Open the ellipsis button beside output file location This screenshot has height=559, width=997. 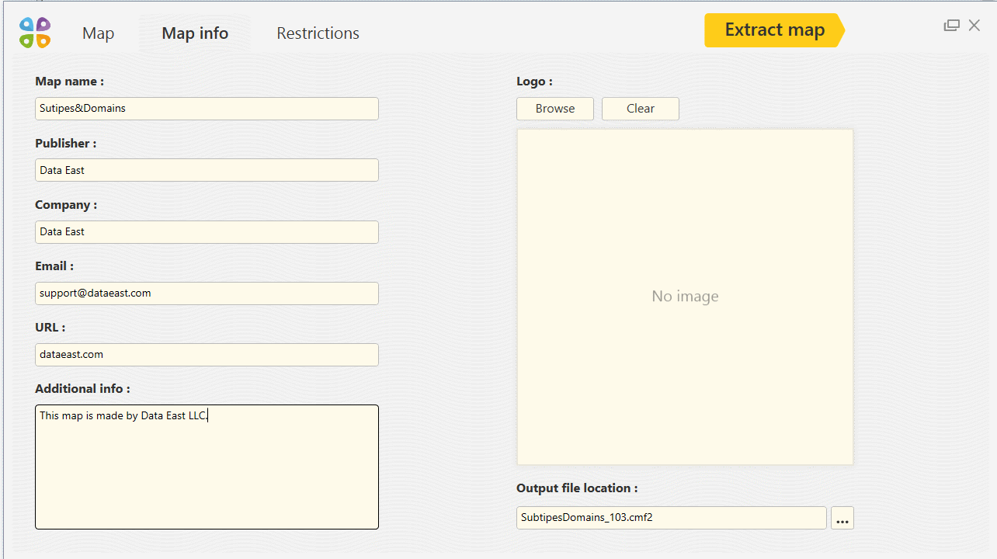point(842,518)
